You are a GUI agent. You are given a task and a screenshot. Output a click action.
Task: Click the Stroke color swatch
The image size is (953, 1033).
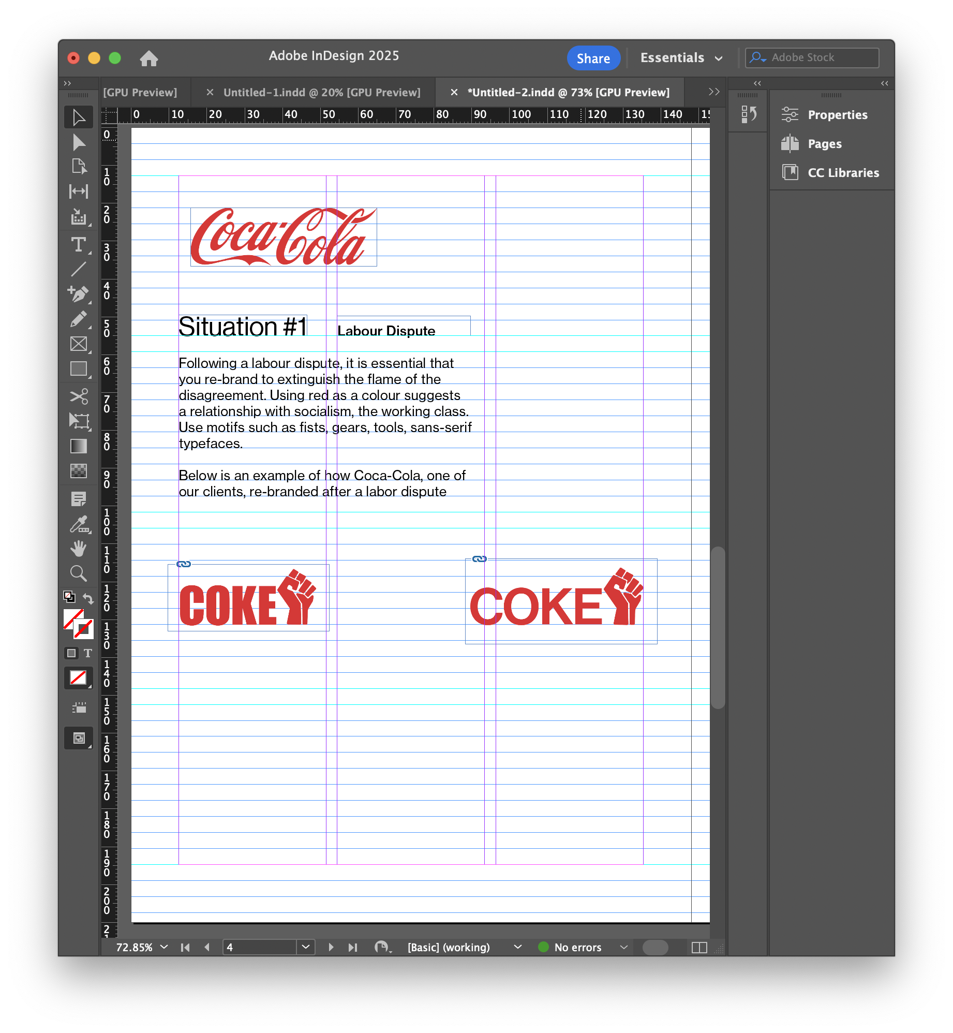[x=83, y=629]
